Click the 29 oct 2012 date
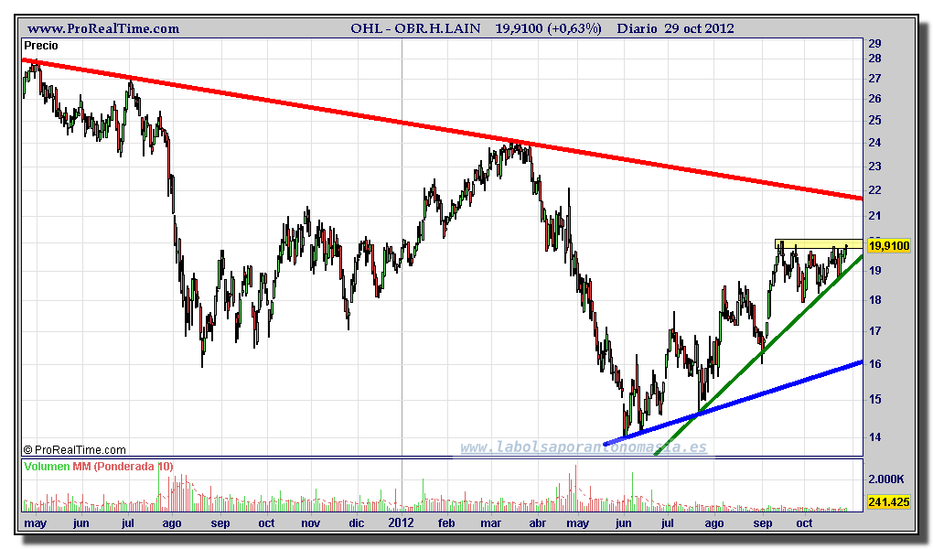The width and height of the screenshot is (933, 549). (x=699, y=28)
